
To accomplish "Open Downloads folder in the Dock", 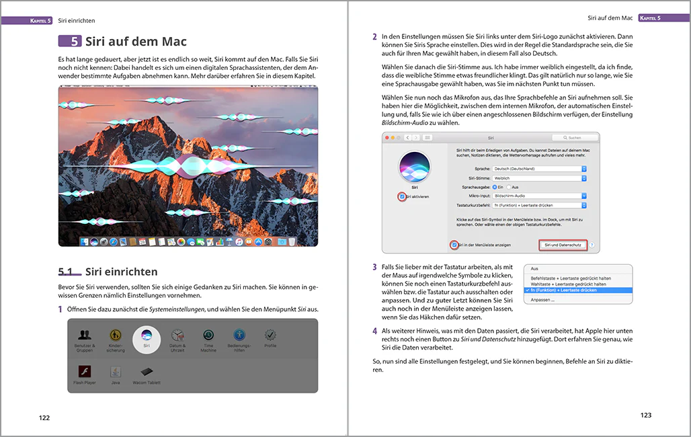I will (x=282, y=241).
